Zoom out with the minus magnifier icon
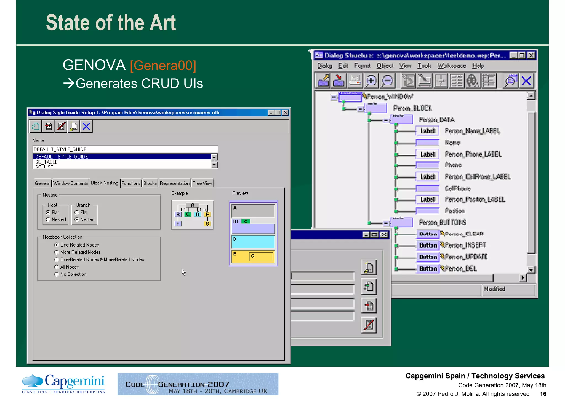 click(x=387, y=81)
